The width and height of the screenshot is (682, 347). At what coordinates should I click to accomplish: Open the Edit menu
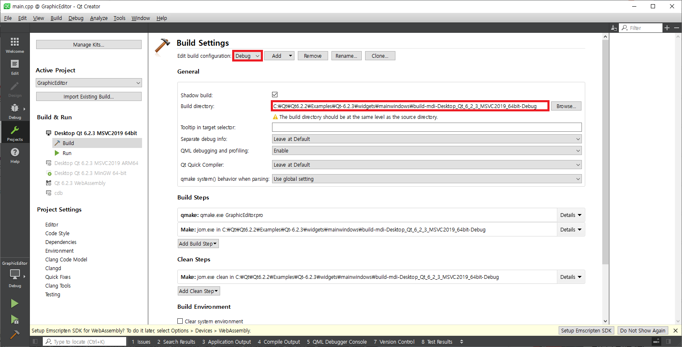click(x=22, y=18)
